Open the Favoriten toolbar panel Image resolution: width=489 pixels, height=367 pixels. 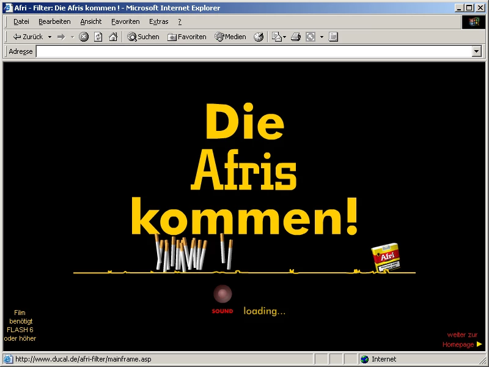click(x=187, y=37)
